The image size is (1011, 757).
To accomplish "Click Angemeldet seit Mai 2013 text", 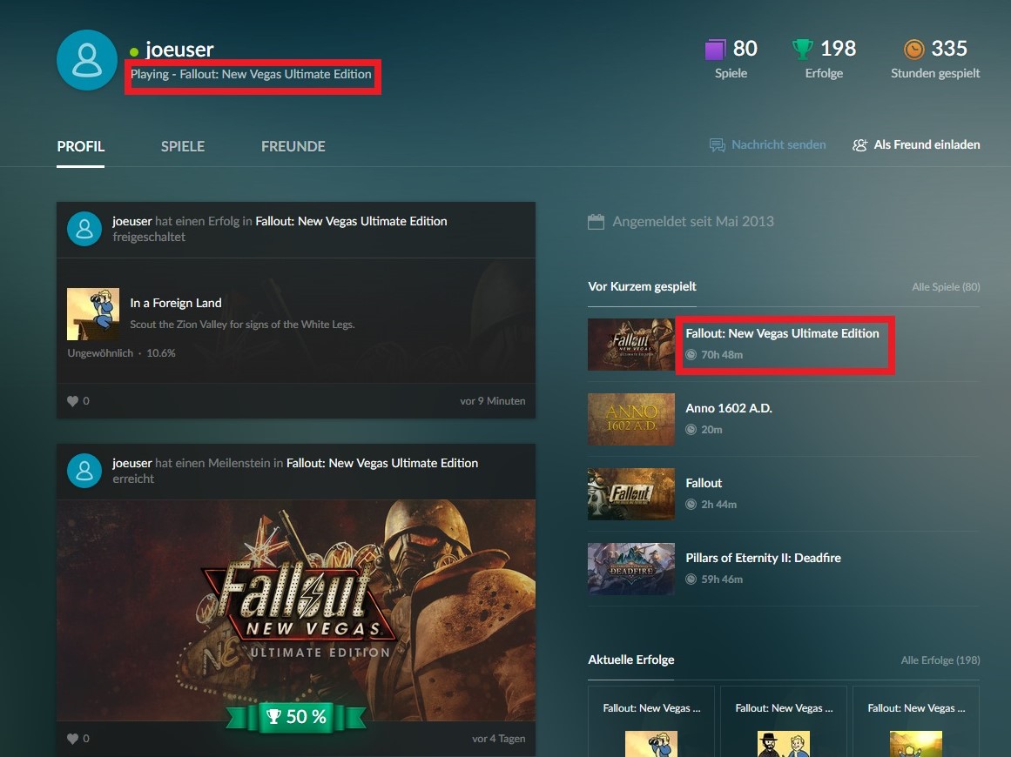I will (693, 222).
